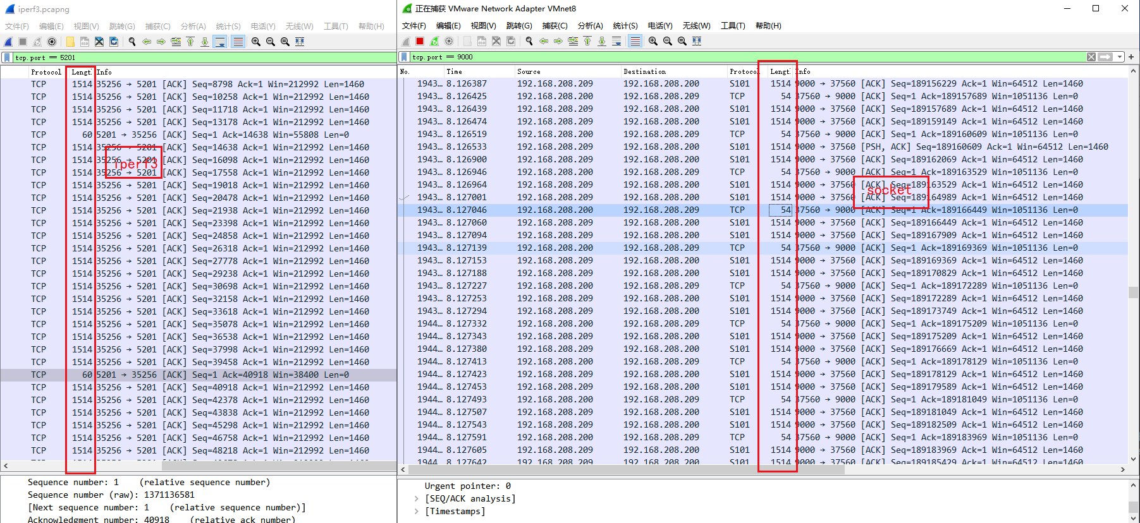1140x523 pixels.
Task: Jump to first packet in iperf3.pcapng window
Action: [x=190, y=42]
